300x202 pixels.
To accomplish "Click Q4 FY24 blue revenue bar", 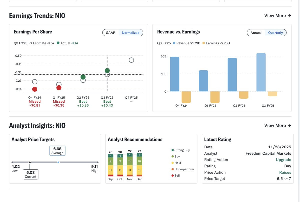I will [175, 74].
